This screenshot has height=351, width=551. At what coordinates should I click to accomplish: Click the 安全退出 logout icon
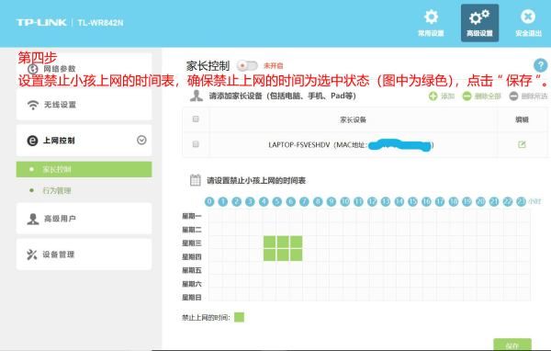click(528, 17)
